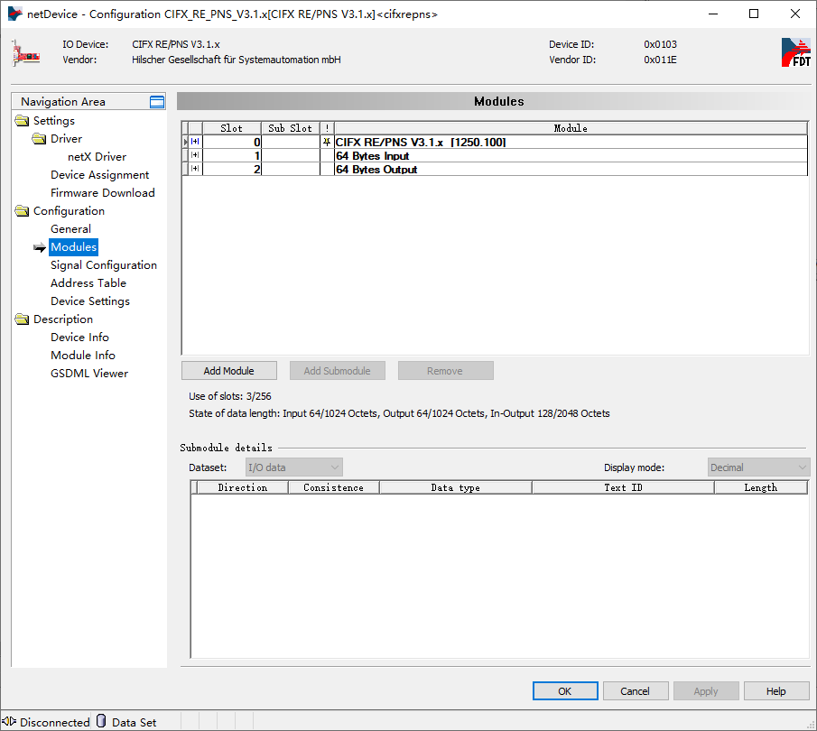Click the Navigation Area panel toggle icon
817x731 pixels.
point(157,102)
